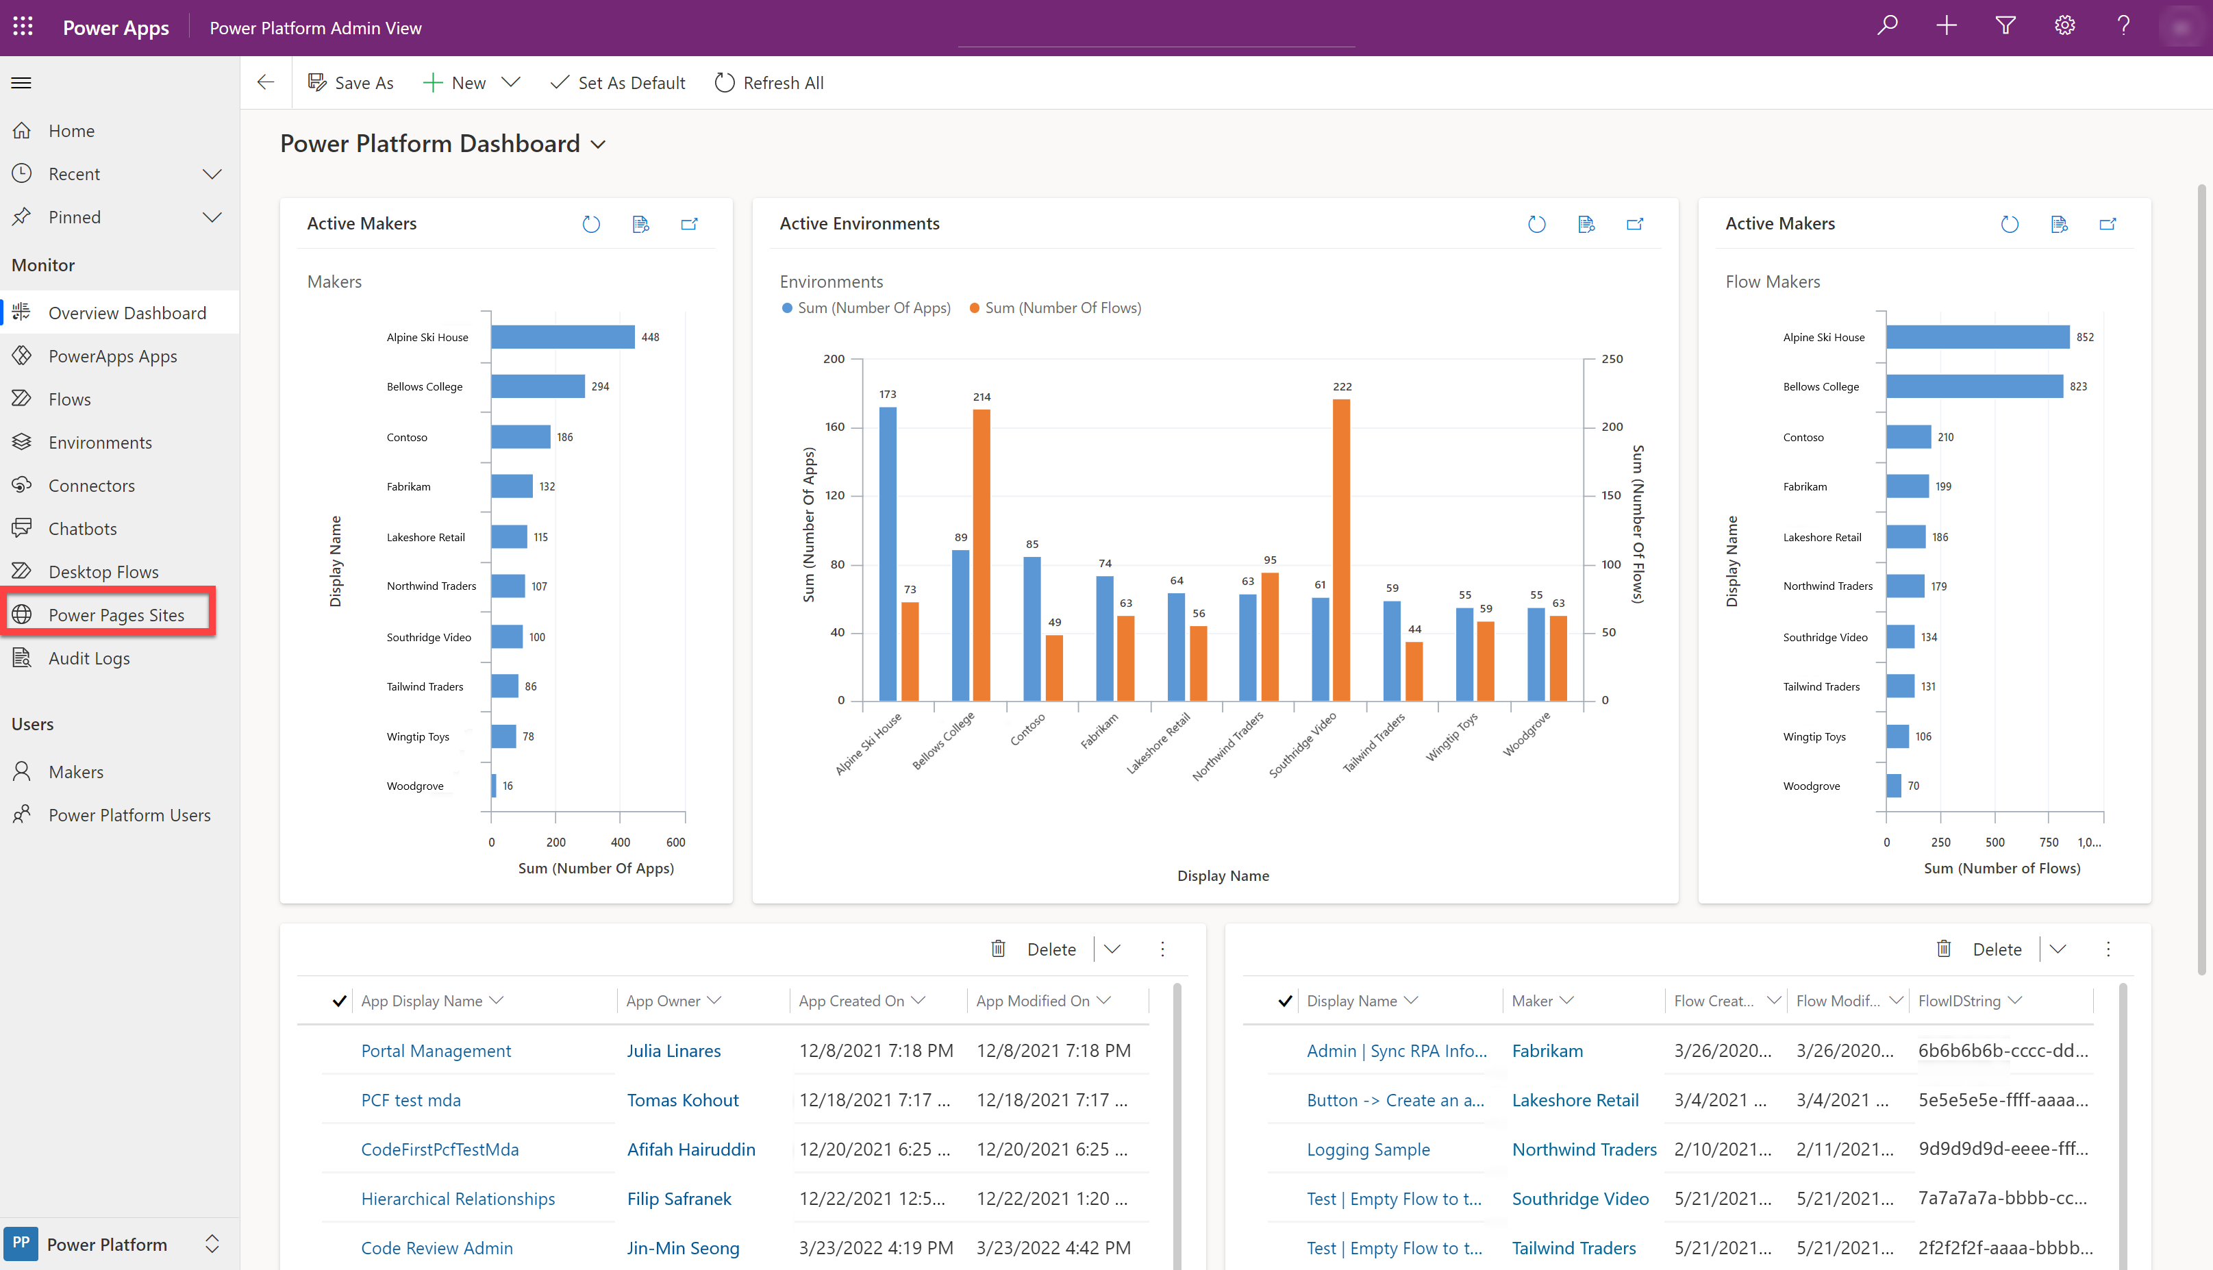This screenshot has width=2213, height=1270.
Task: Click the Makers item under Users
Action: [x=76, y=771]
